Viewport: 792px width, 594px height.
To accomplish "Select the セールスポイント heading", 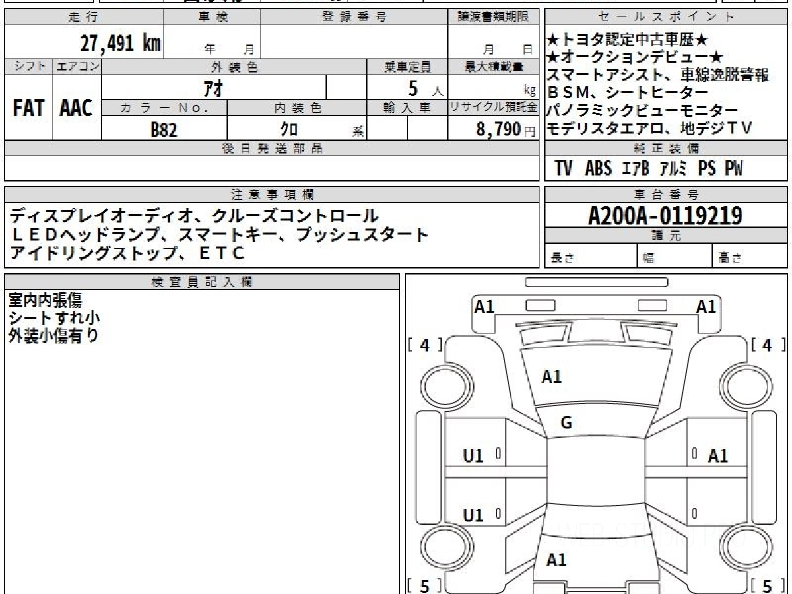I will tap(667, 17).
